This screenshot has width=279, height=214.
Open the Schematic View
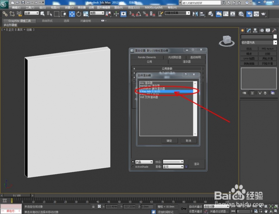(233, 14)
